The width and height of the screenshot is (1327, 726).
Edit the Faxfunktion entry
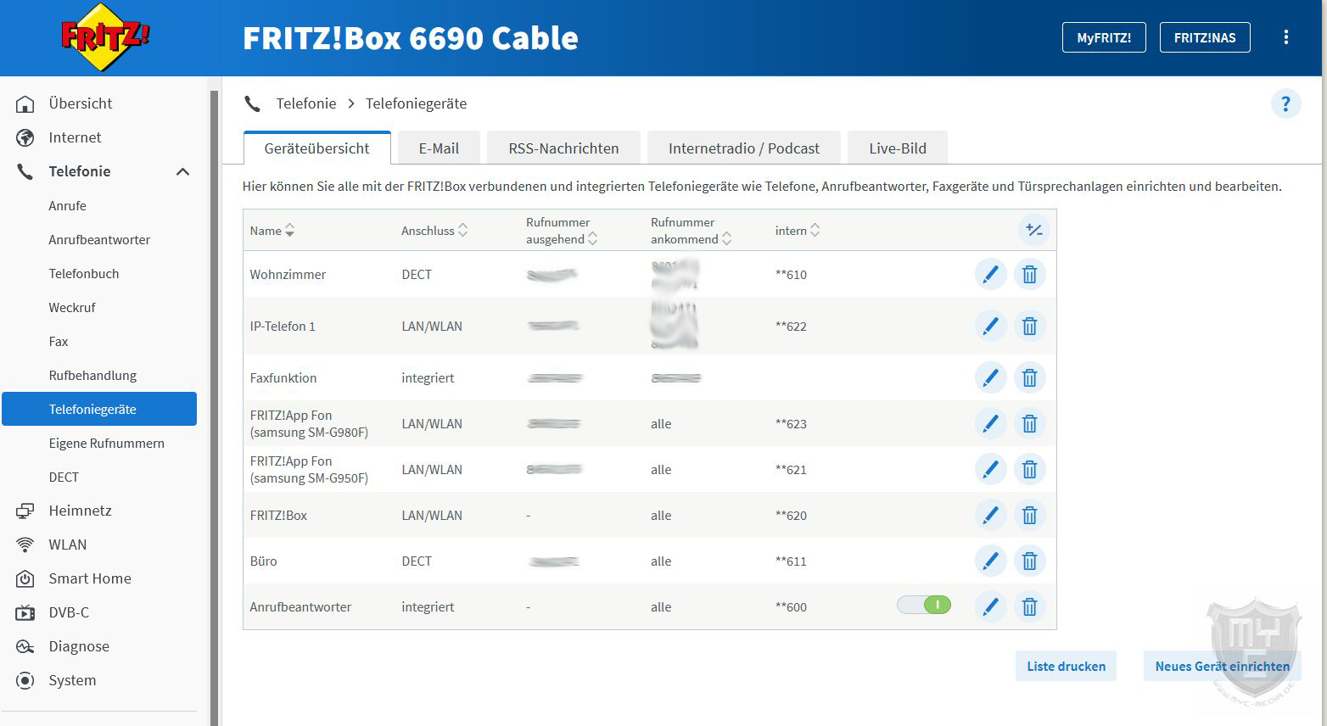(990, 377)
